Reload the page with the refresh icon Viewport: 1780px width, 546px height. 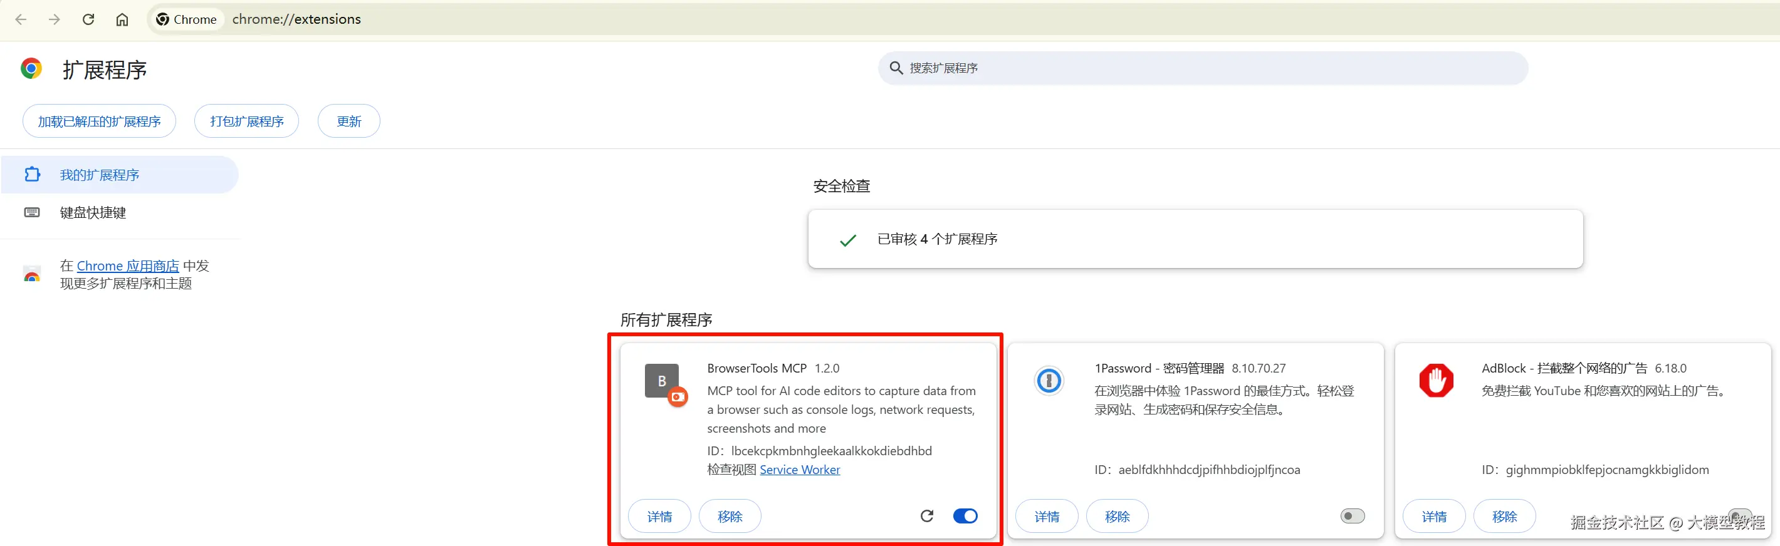click(x=88, y=19)
